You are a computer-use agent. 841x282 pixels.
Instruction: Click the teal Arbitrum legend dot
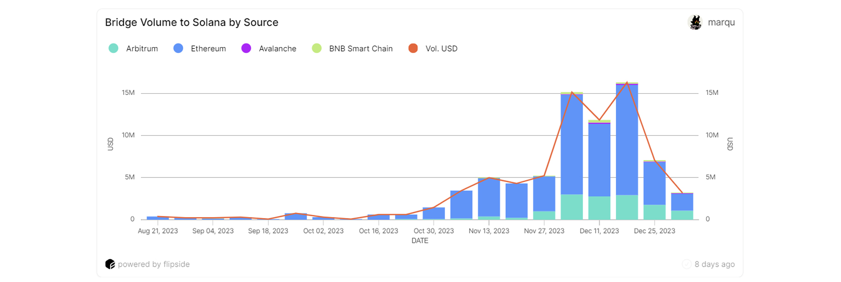(114, 49)
